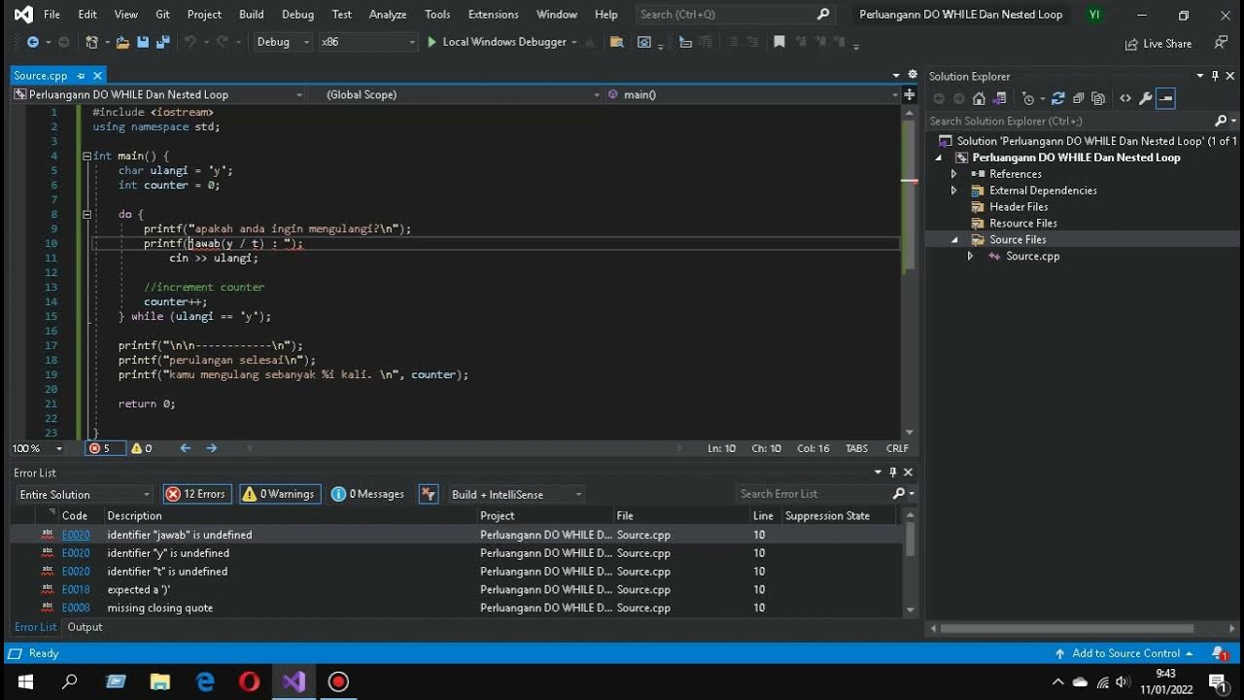Open Microsoft Edge from taskbar

click(x=205, y=682)
